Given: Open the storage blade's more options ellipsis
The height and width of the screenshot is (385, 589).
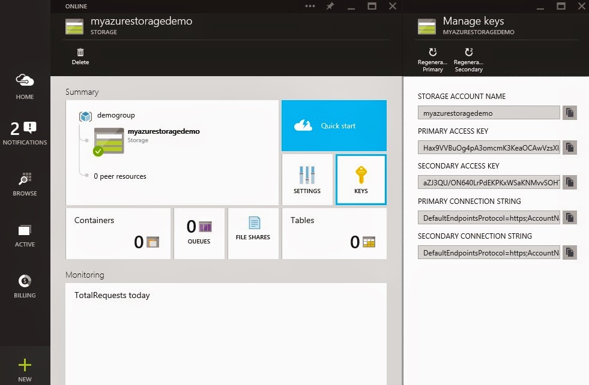Looking at the screenshot, I should (310, 6).
